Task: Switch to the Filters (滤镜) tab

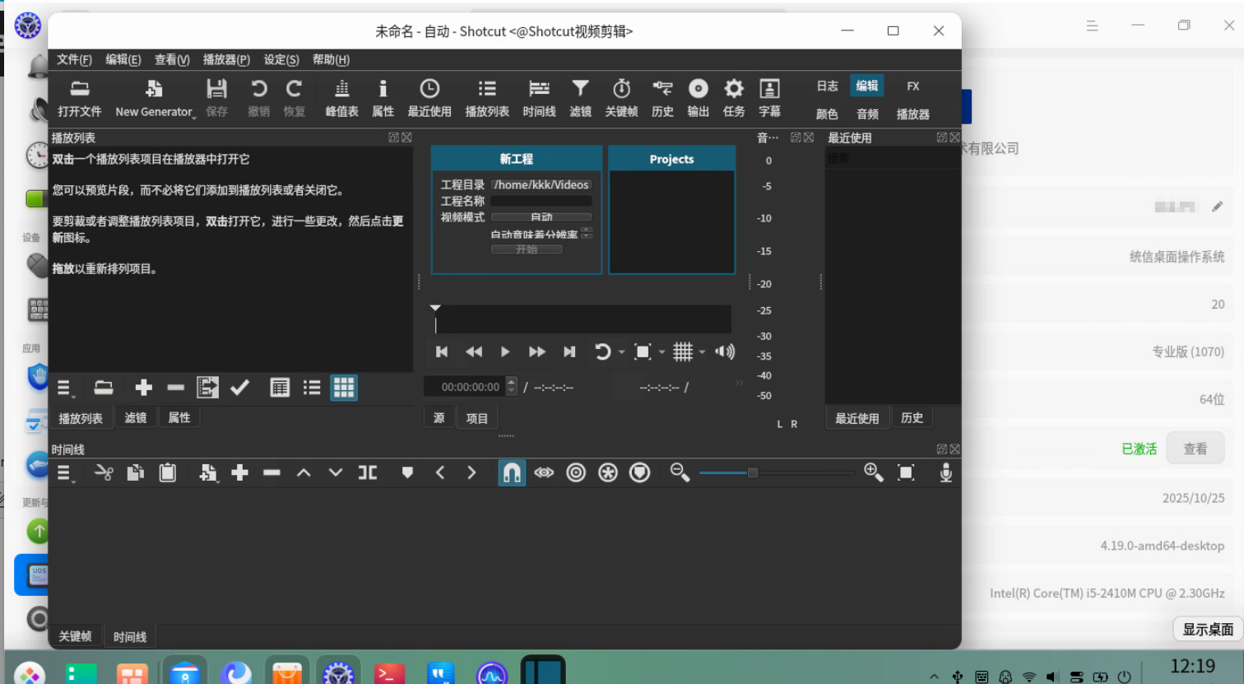Action: (x=136, y=417)
